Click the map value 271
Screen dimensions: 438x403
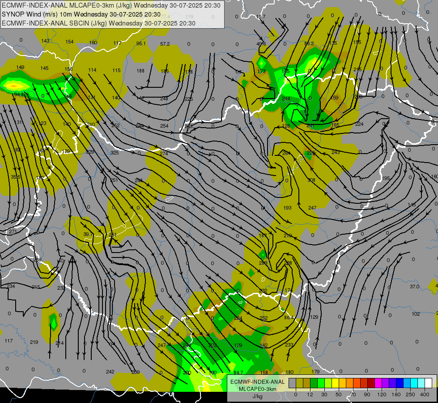point(13,232)
